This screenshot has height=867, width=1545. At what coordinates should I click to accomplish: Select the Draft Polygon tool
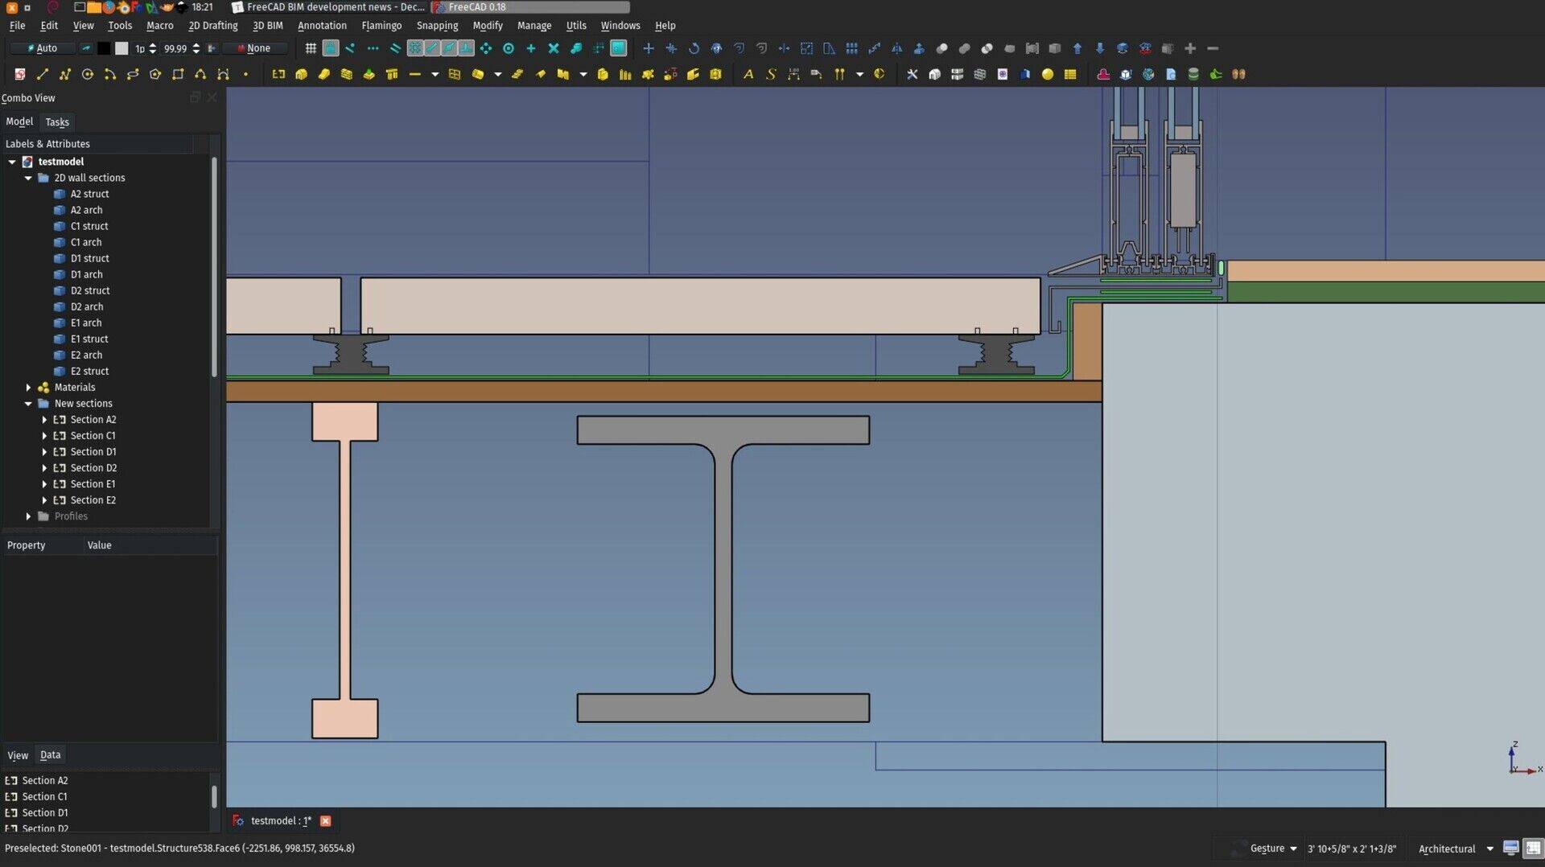click(x=155, y=74)
